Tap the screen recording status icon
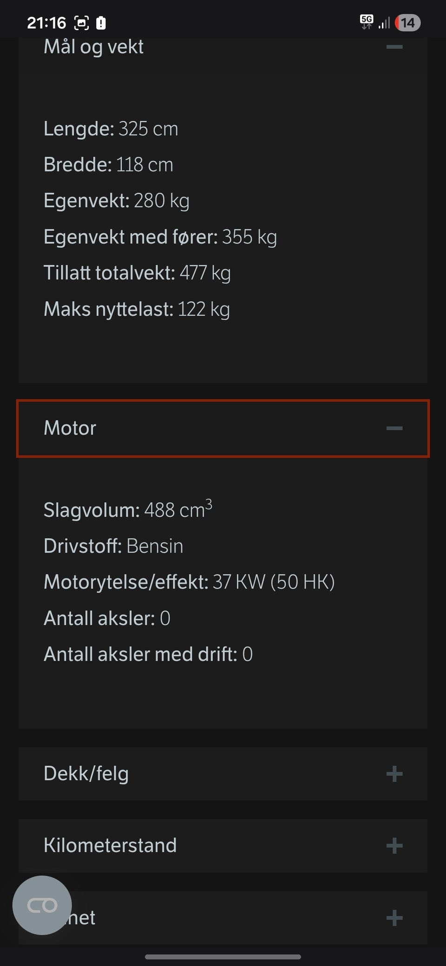 click(x=82, y=23)
